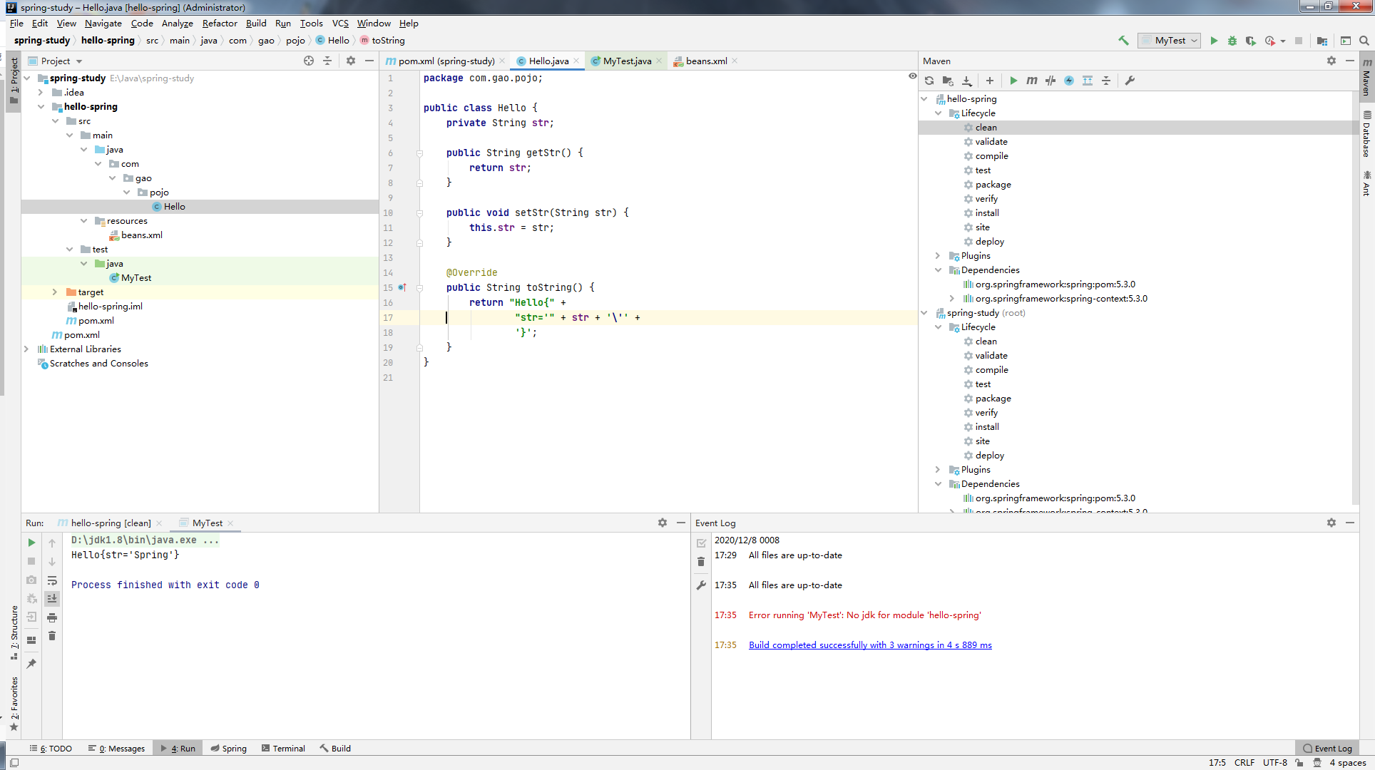The image size is (1375, 770).
Task: Open Terminal tool window button
Action: coord(283,749)
